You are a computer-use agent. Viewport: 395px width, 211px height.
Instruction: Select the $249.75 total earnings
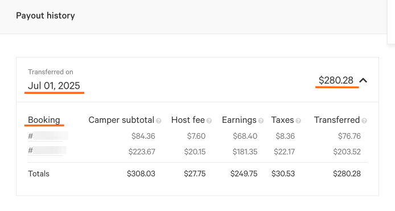click(244, 173)
